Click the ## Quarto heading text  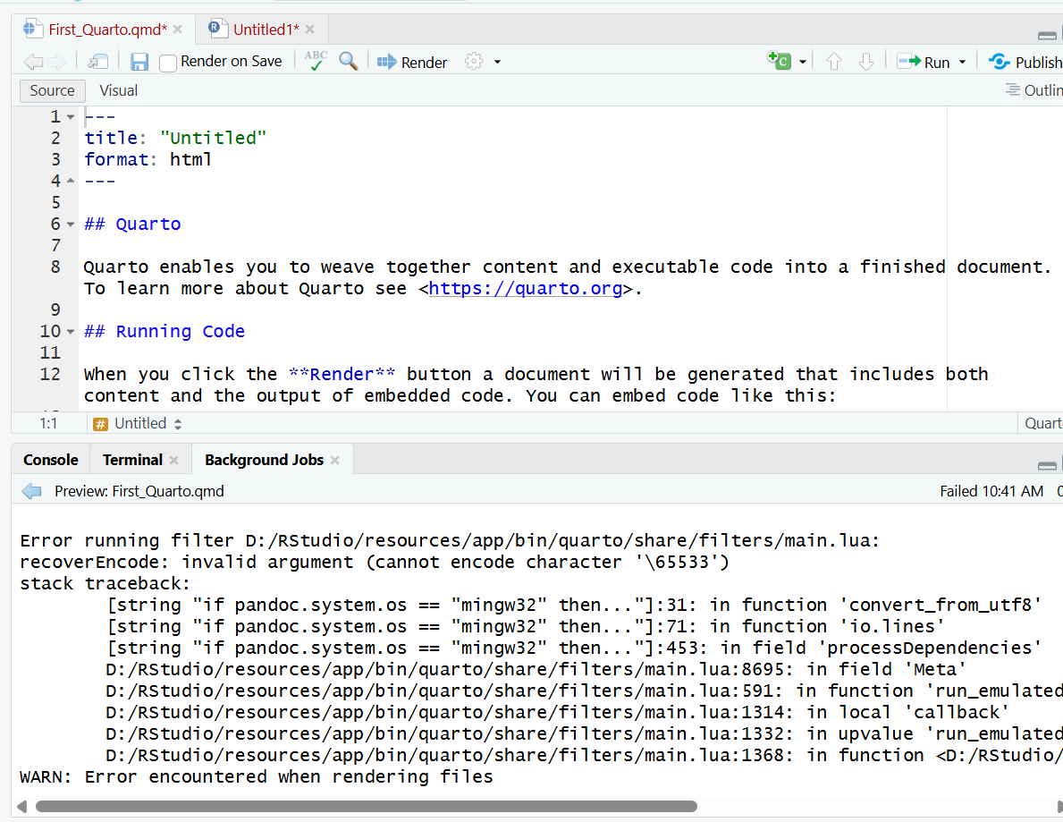133,225
